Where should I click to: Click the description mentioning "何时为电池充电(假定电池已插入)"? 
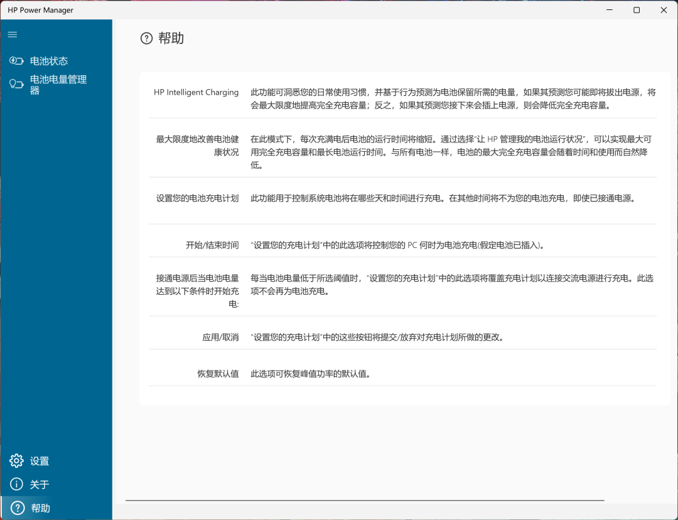pos(398,245)
